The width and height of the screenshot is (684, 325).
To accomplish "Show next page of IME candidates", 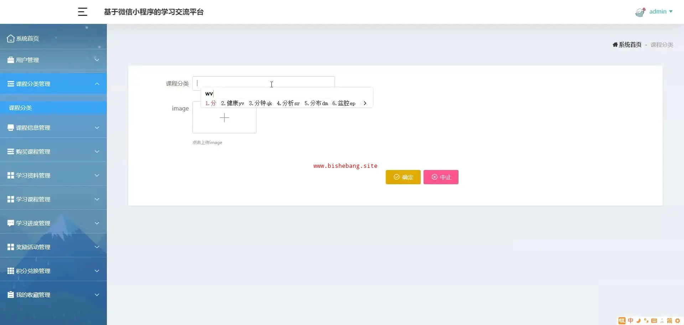I will [x=365, y=103].
